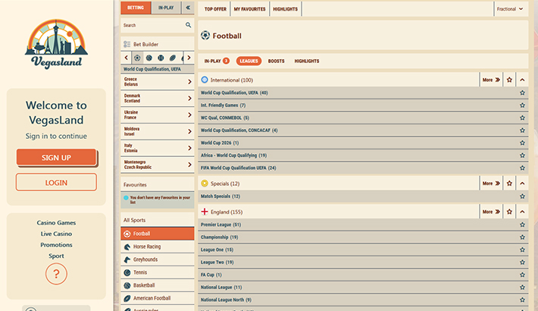Click the Login button
Screen dimensions: 538x311
coord(56,182)
